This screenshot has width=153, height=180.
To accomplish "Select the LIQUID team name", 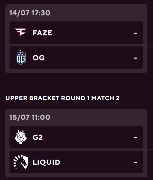I will tap(46, 162).
